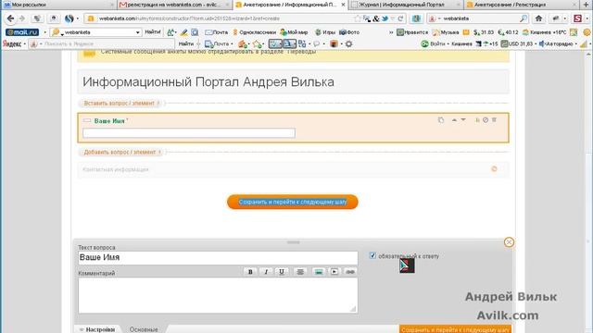Click the 'USD 31,83' rate on Yandex bar

(517, 43)
